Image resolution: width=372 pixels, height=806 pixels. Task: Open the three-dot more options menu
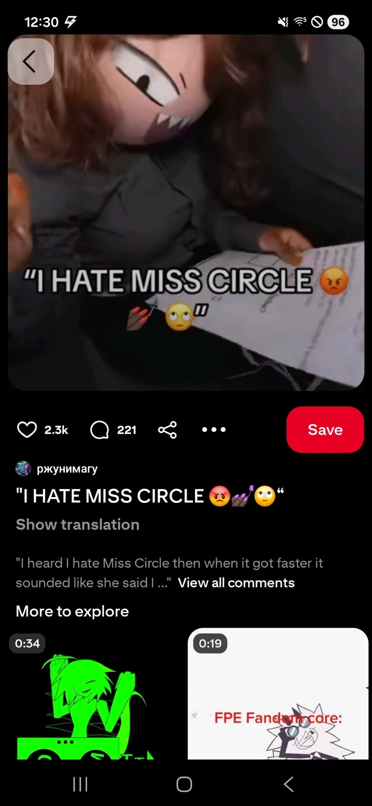(x=214, y=430)
